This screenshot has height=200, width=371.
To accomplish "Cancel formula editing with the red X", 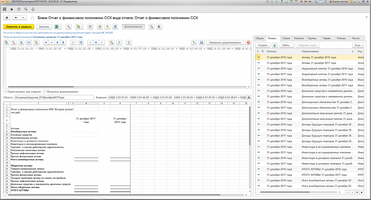I will pyautogui.click(x=248, y=42).
